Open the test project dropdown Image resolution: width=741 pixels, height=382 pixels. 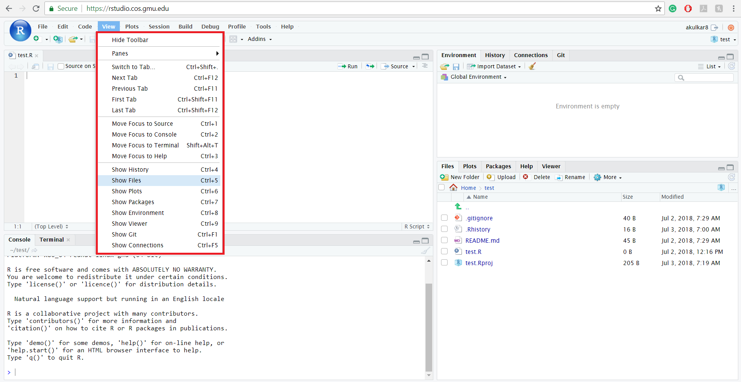(723, 39)
